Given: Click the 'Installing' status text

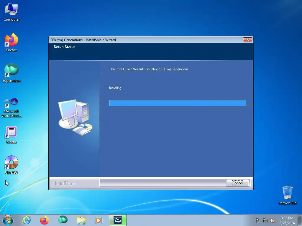Looking at the screenshot, I should click(115, 88).
